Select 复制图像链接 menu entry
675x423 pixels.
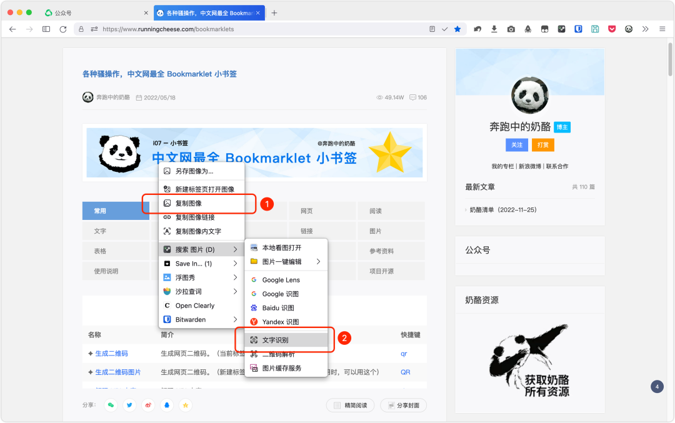(x=201, y=217)
